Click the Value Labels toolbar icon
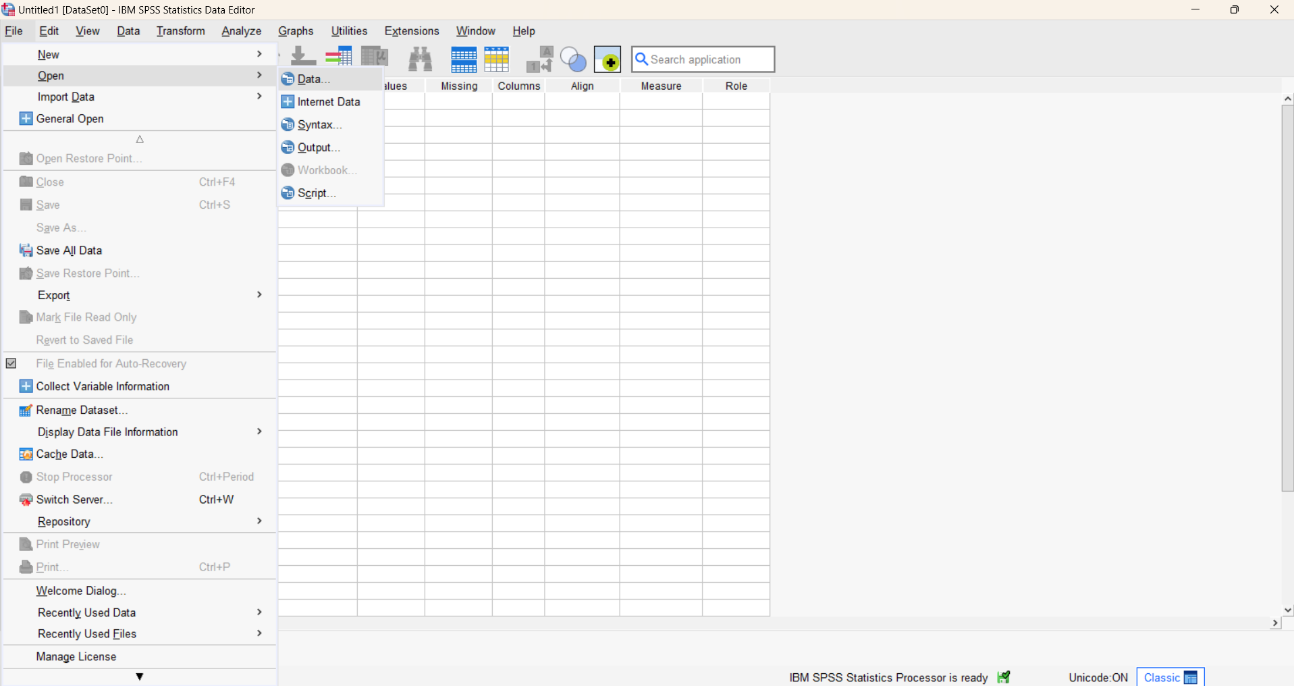This screenshot has height=686, width=1294. (x=539, y=59)
